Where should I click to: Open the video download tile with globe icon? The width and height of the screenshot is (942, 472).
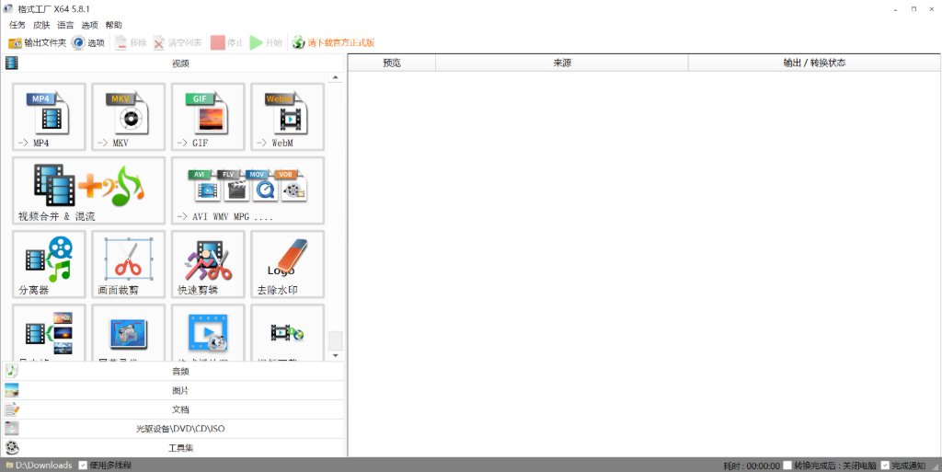(287, 333)
